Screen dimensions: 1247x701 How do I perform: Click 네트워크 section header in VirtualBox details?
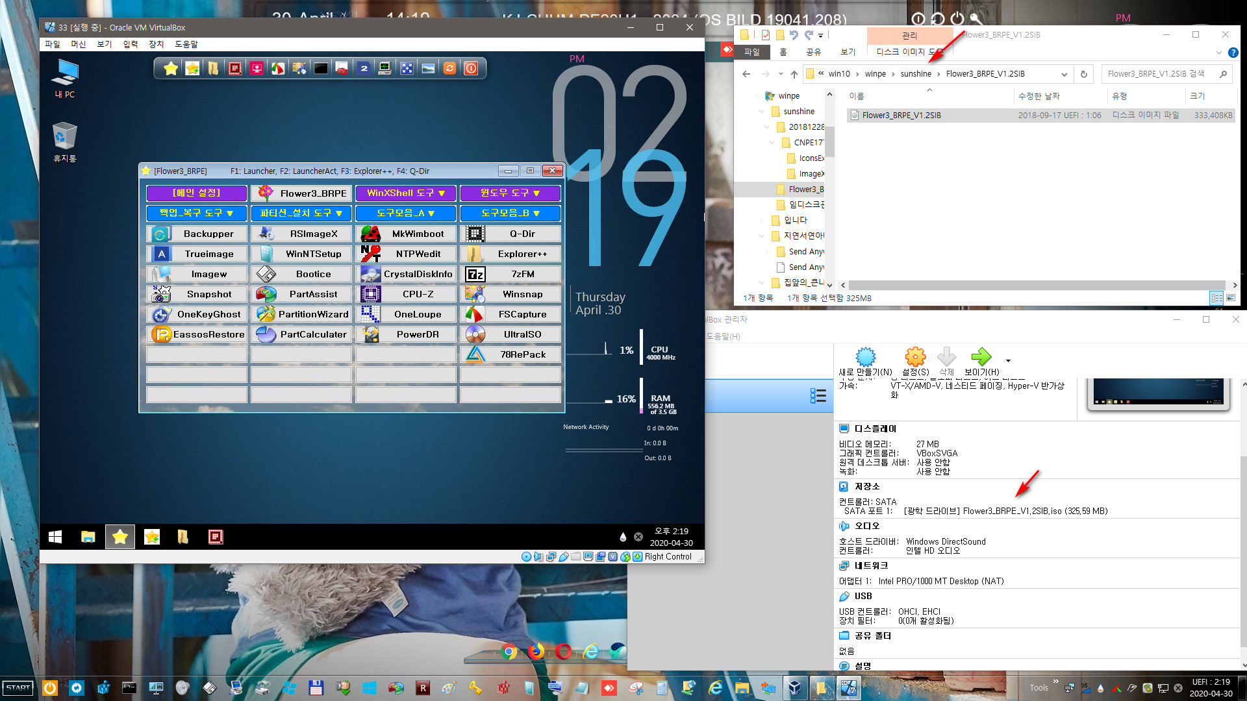coord(870,566)
